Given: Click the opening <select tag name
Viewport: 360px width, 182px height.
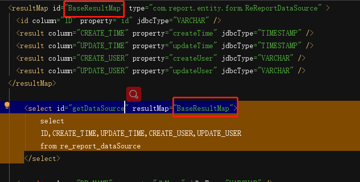Looking at the screenshot, I should click(40, 108).
